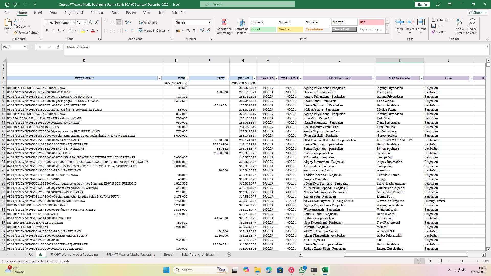Select the Format Painter tool
Viewport: 491px width, 276px height.
click(26, 32)
